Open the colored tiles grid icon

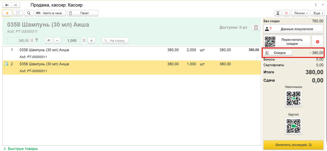(x=18, y=13)
